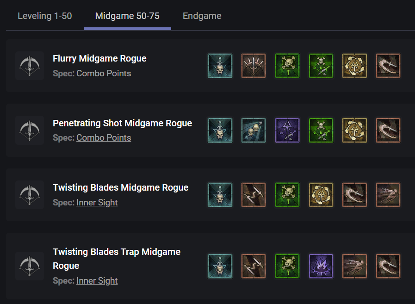
Task: Click the green skull skill icon in Twisting Blades Midgame row
Action: (x=287, y=194)
